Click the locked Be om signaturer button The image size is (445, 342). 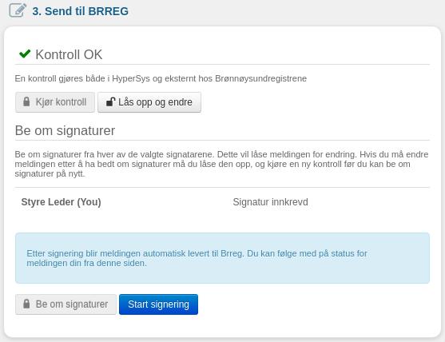(66, 304)
